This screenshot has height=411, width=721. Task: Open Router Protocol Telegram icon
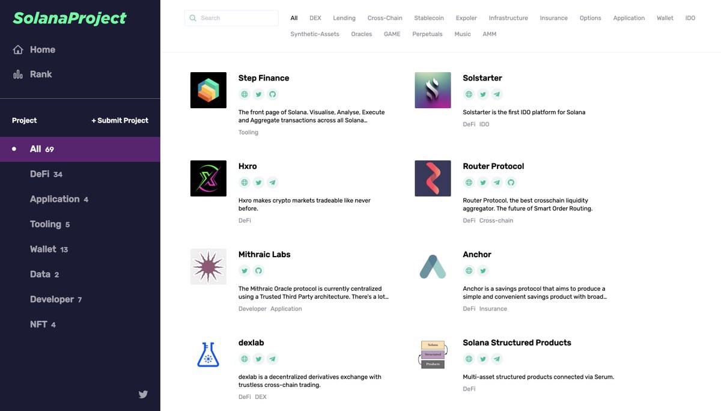tap(497, 183)
